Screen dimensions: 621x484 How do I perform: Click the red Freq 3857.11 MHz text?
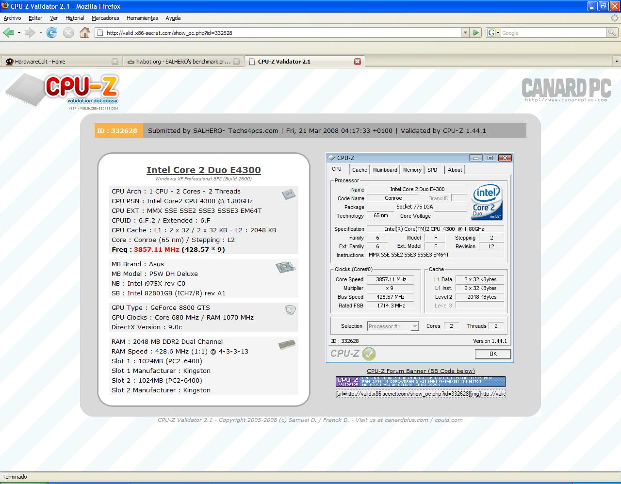[x=157, y=249]
